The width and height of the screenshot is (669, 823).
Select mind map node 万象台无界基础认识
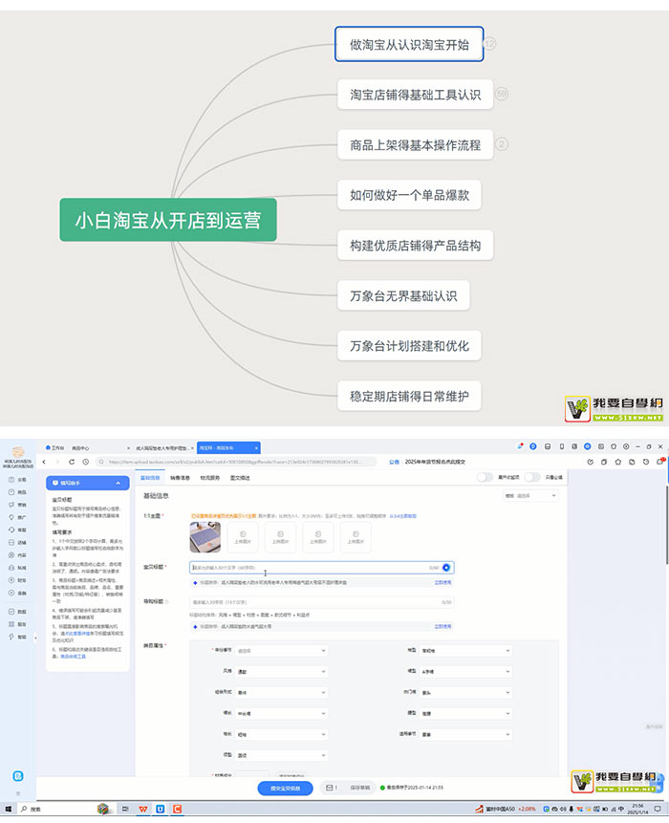coord(403,296)
